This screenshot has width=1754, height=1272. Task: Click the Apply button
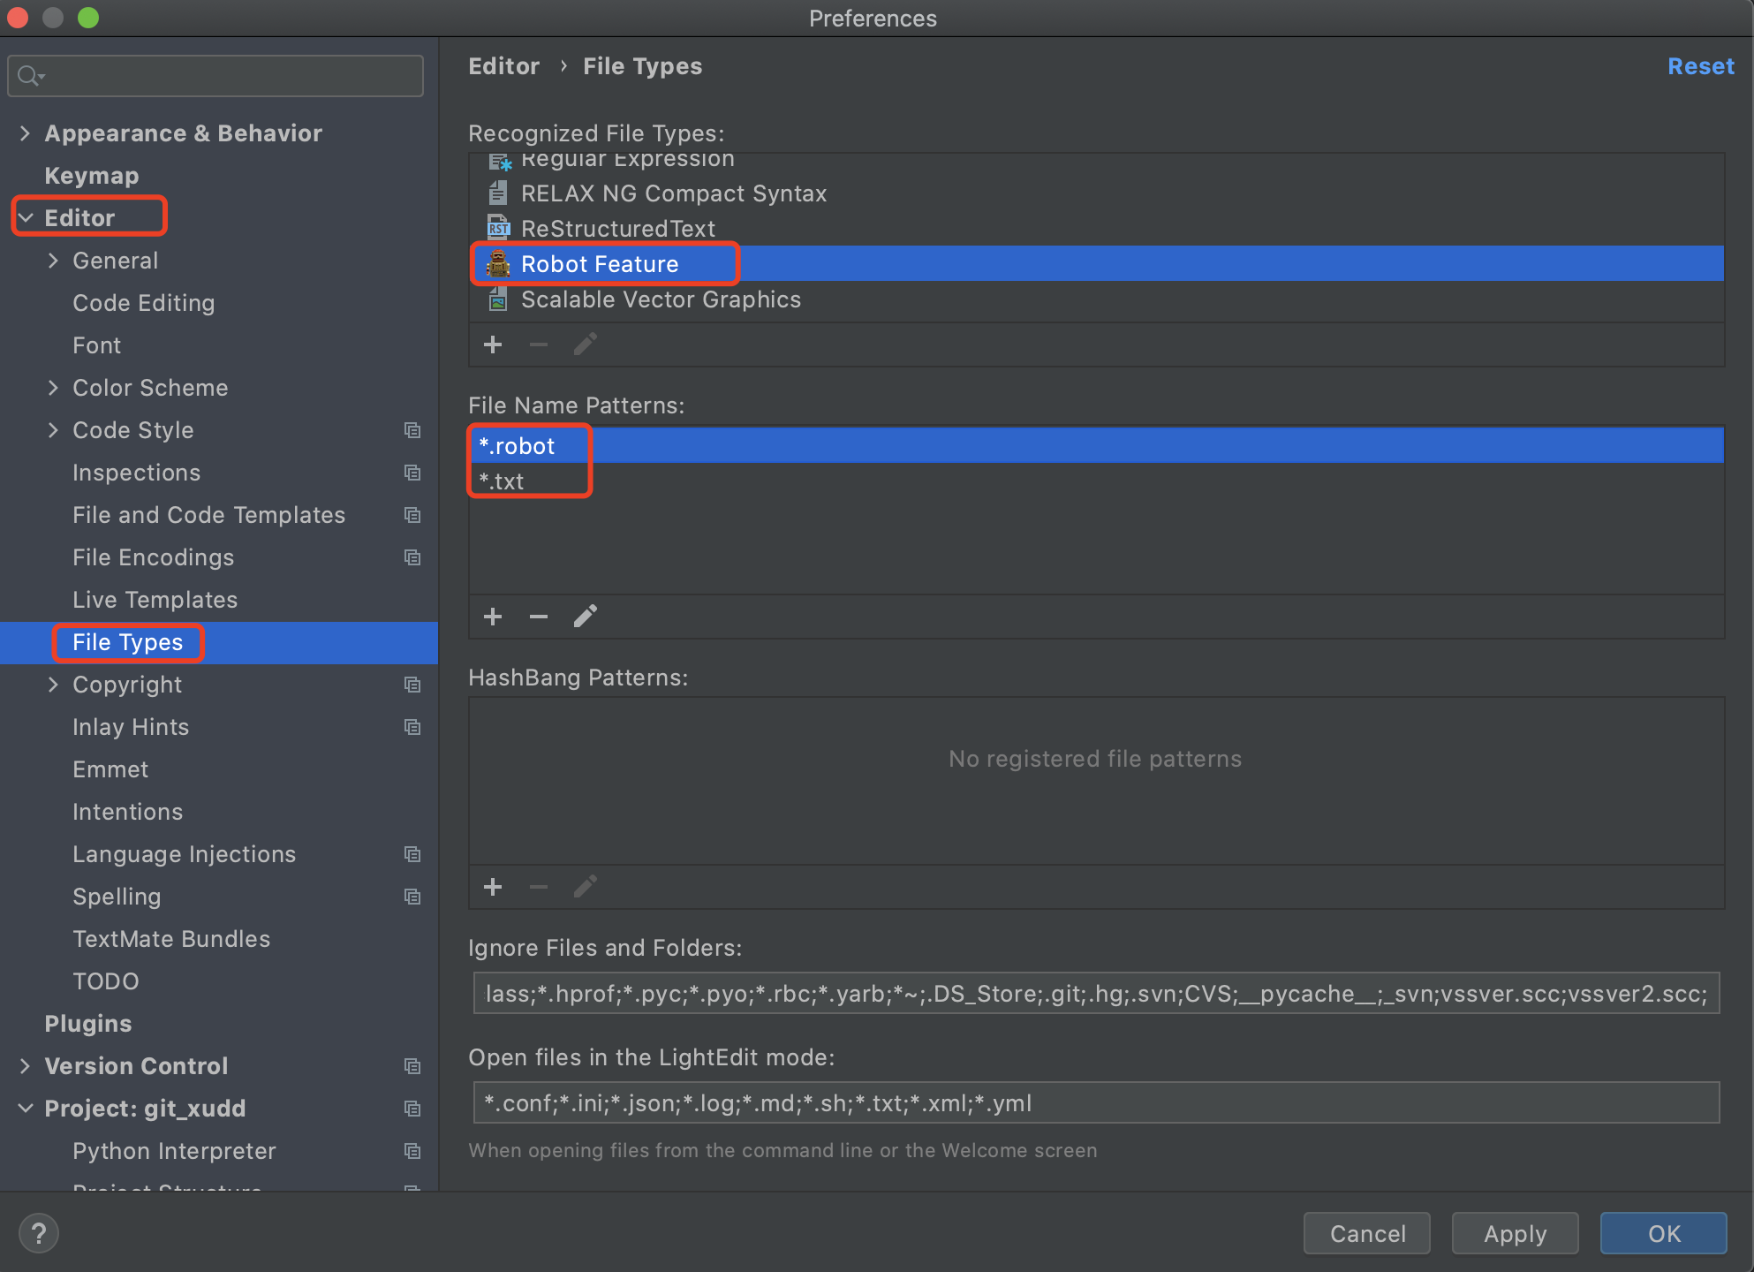pyautogui.click(x=1515, y=1233)
